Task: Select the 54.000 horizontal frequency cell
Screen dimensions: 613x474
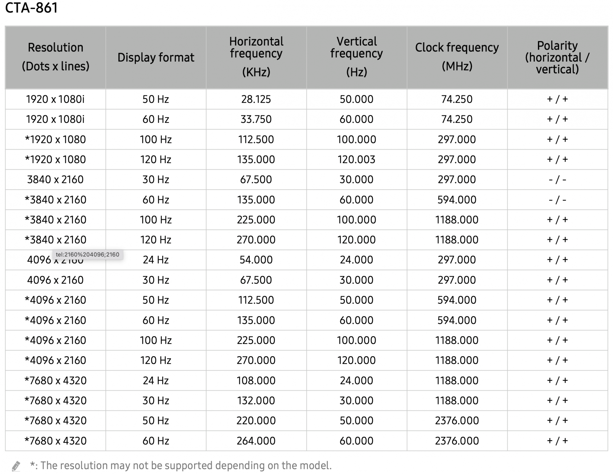Action: point(256,260)
